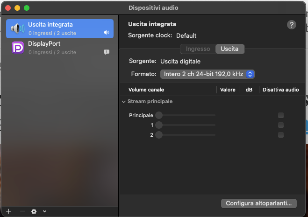This screenshot has width=308, height=217.
Task: Click the alert bubble icon on DisplayPort row
Action: point(107,52)
